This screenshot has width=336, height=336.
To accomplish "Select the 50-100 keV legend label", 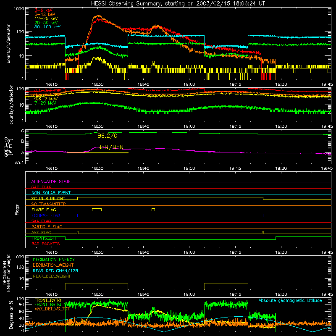I will tap(47, 27).
